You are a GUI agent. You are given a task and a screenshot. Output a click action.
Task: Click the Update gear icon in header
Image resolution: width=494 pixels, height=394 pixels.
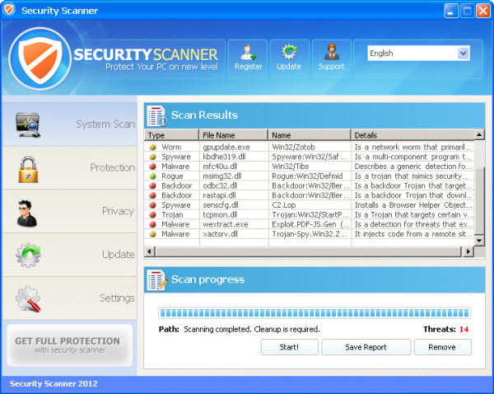[289, 53]
